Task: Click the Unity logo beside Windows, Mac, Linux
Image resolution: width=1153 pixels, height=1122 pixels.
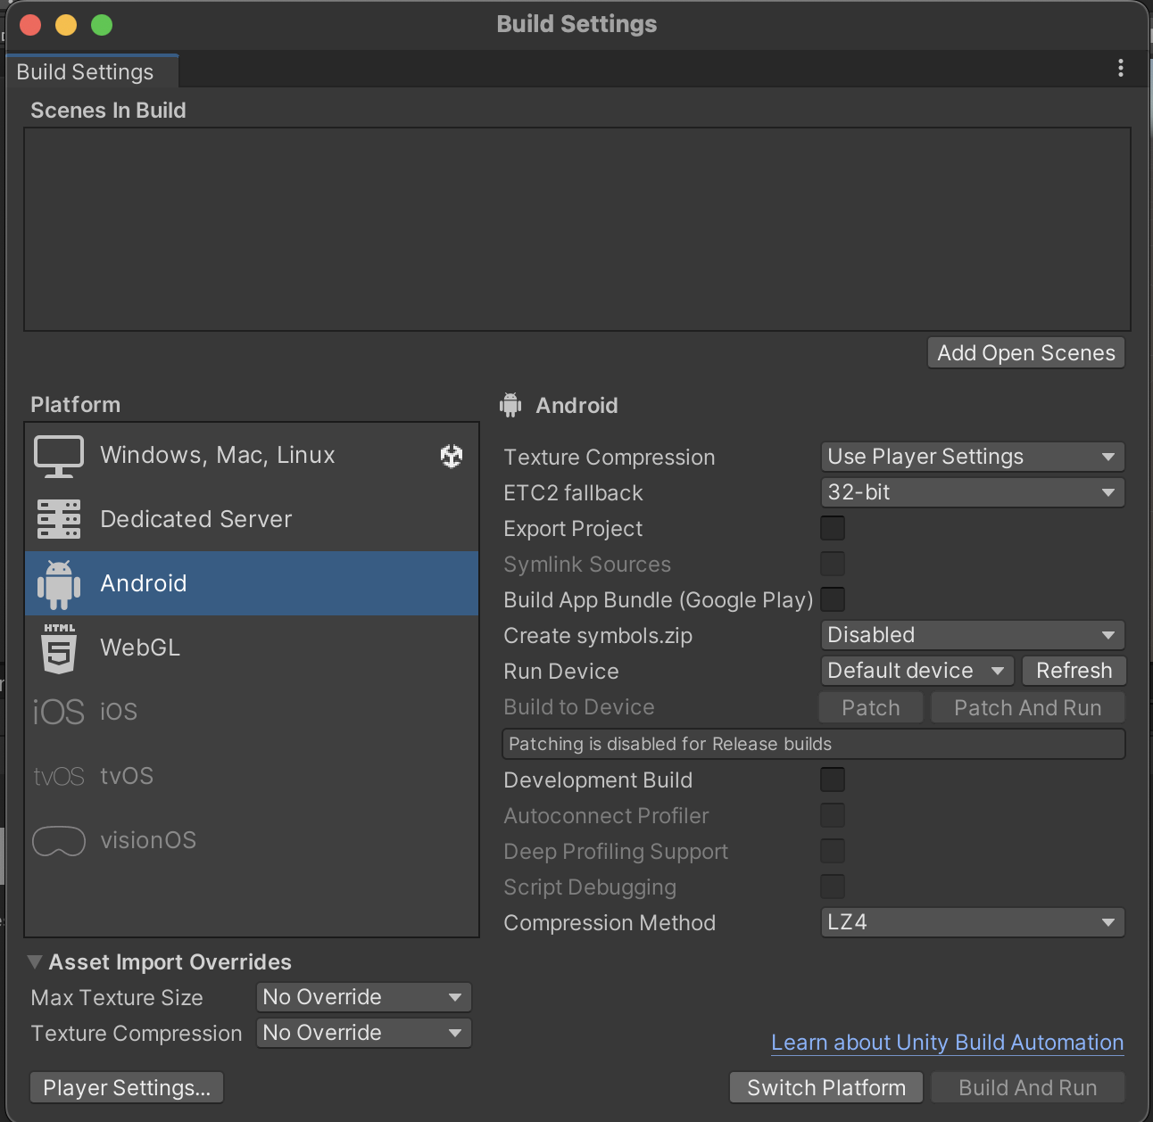Action: pos(452,456)
